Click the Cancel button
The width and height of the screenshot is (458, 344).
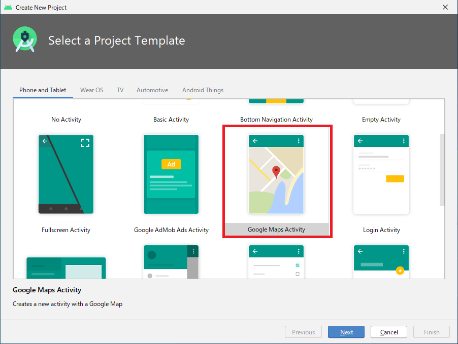389,332
